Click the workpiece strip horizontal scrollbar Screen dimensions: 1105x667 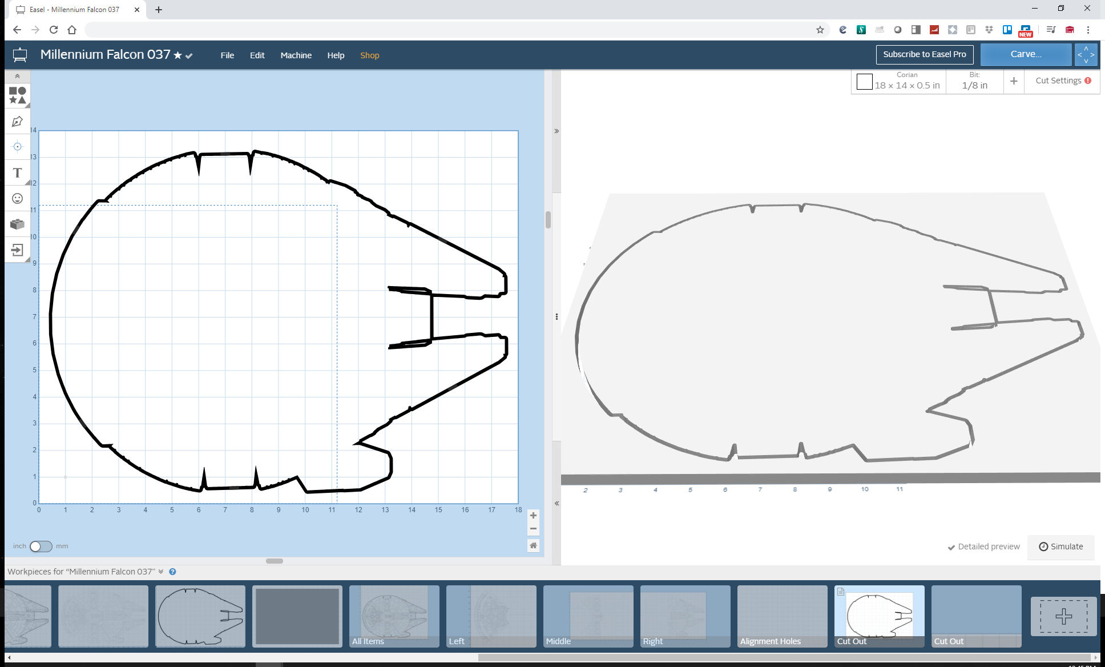tap(784, 658)
